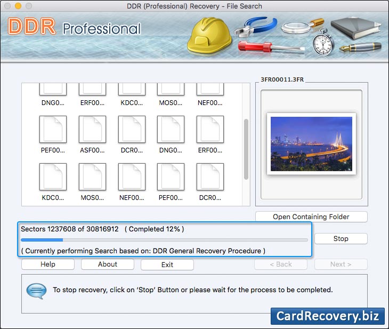389x329 pixels.
Task: Exit the recovery application
Action: (x=167, y=264)
